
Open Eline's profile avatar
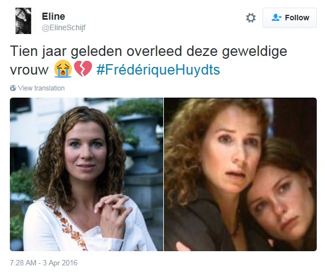pyautogui.click(x=23, y=21)
